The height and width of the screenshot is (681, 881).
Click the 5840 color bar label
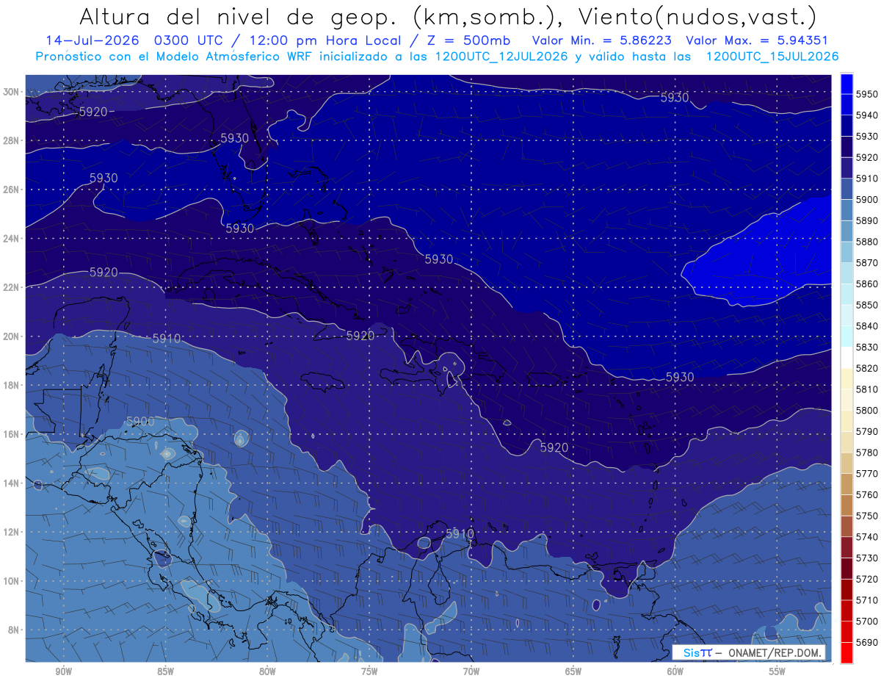[867, 326]
